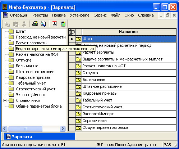Click folder icon in Экспорт/Импорт table row
Viewport: 179px width, 149px height.
[x=79, y=114]
